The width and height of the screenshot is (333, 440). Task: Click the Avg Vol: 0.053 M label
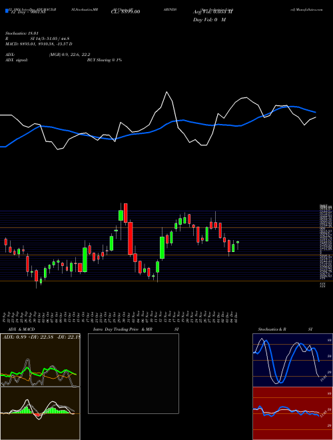coord(213,11)
